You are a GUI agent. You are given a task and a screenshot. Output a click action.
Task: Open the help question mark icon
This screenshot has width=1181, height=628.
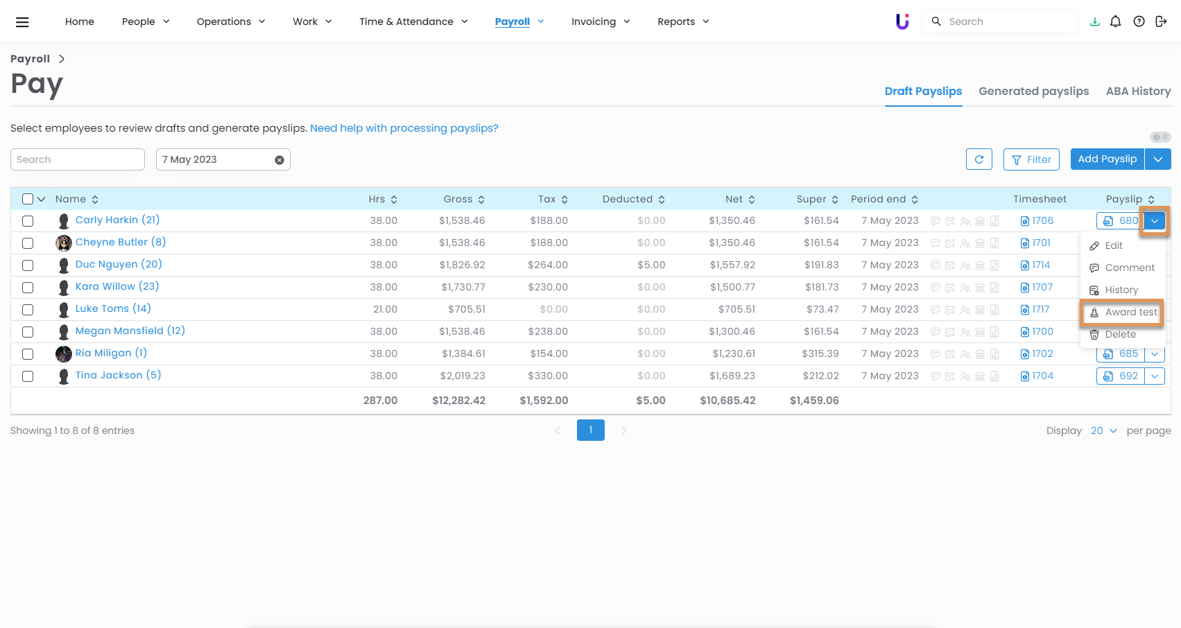(x=1139, y=21)
